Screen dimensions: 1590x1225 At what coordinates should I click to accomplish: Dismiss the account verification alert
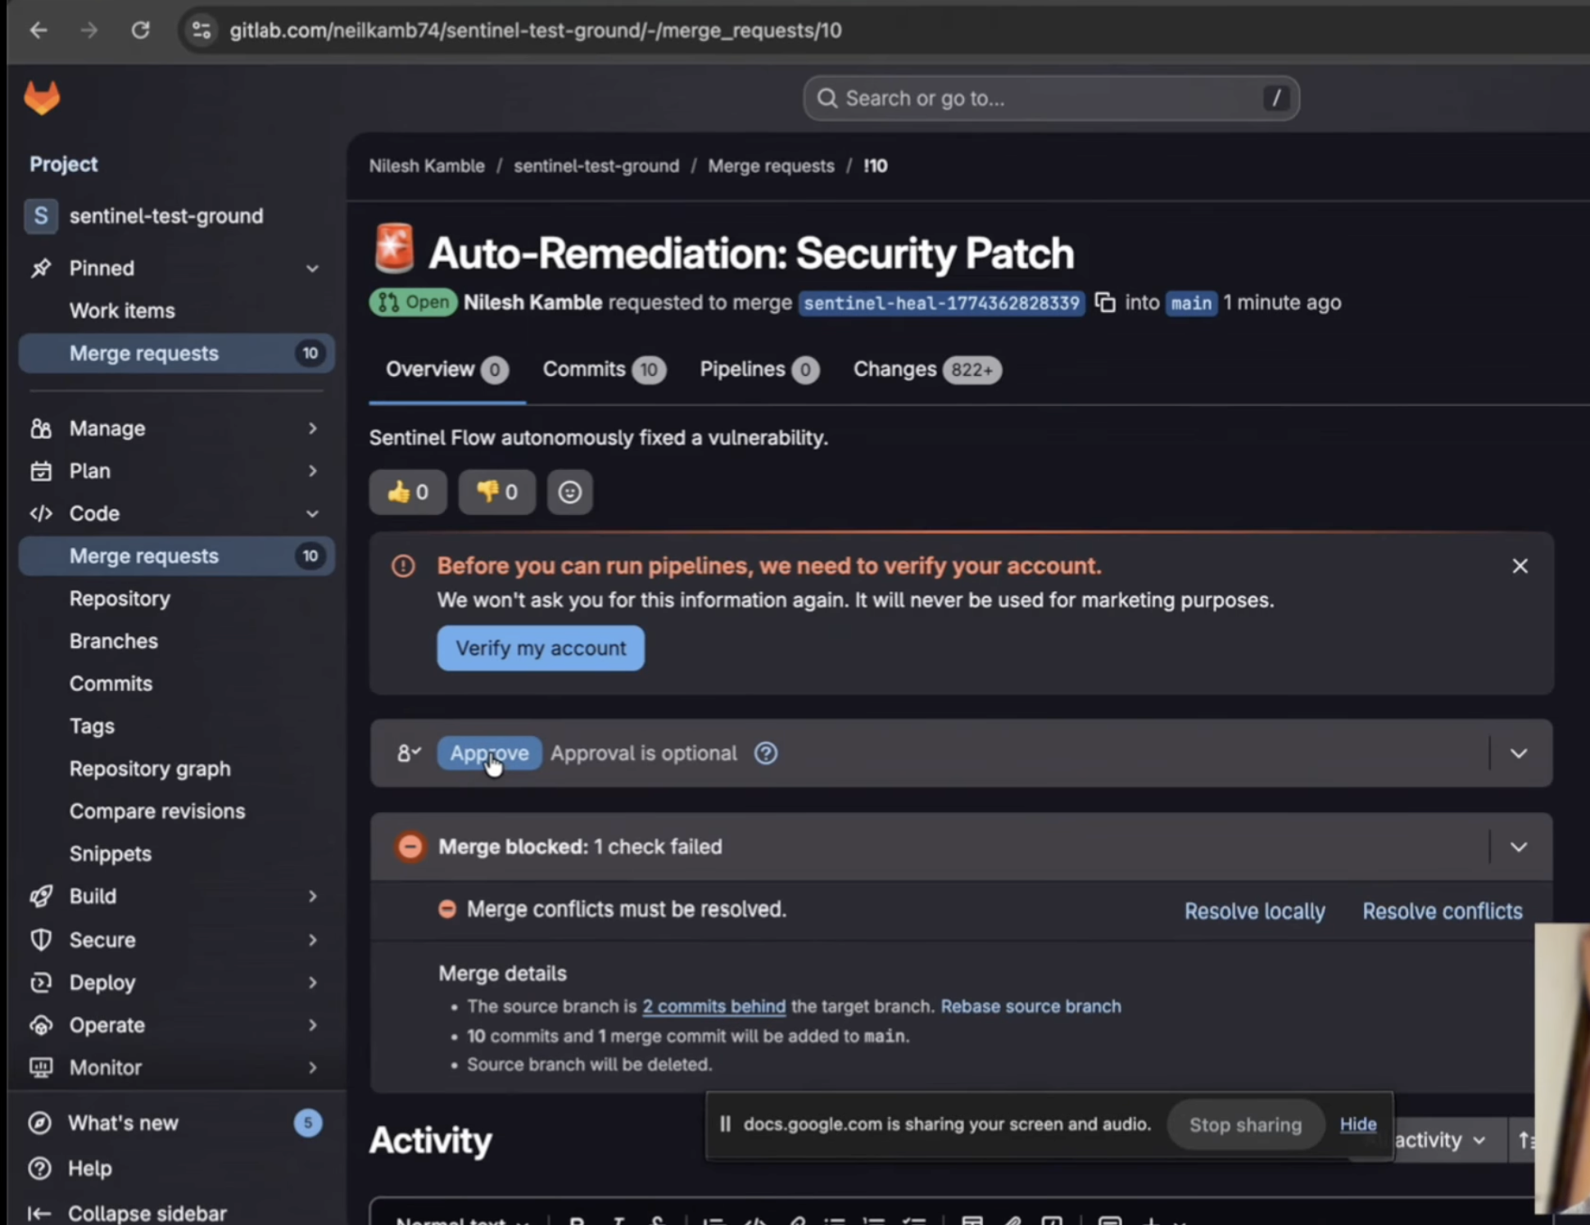coord(1520,566)
